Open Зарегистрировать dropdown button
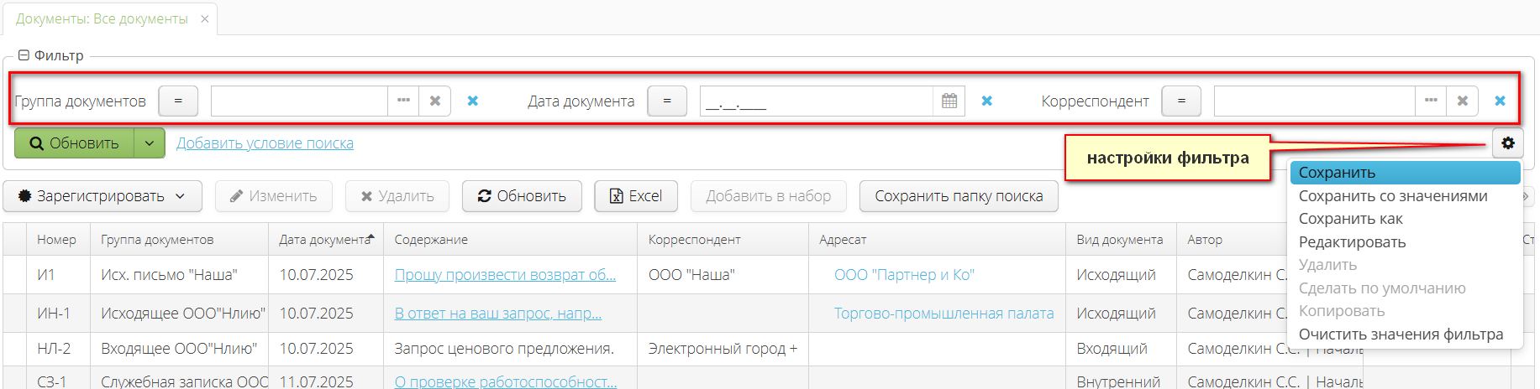The image size is (1540, 389). (102, 196)
